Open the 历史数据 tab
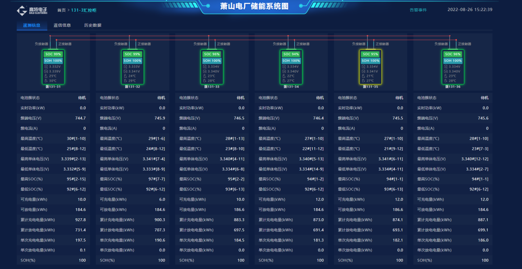522x269 pixels. pyautogui.click(x=93, y=25)
